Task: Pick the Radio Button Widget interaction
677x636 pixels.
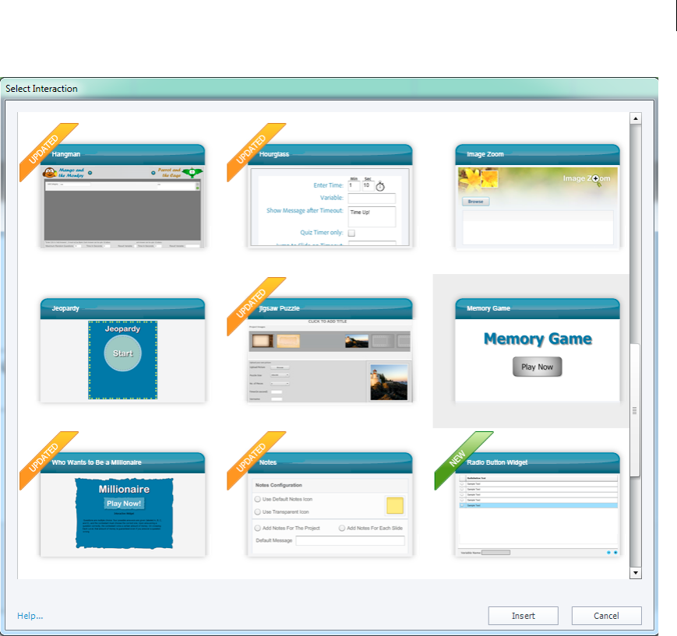Action: point(538,504)
